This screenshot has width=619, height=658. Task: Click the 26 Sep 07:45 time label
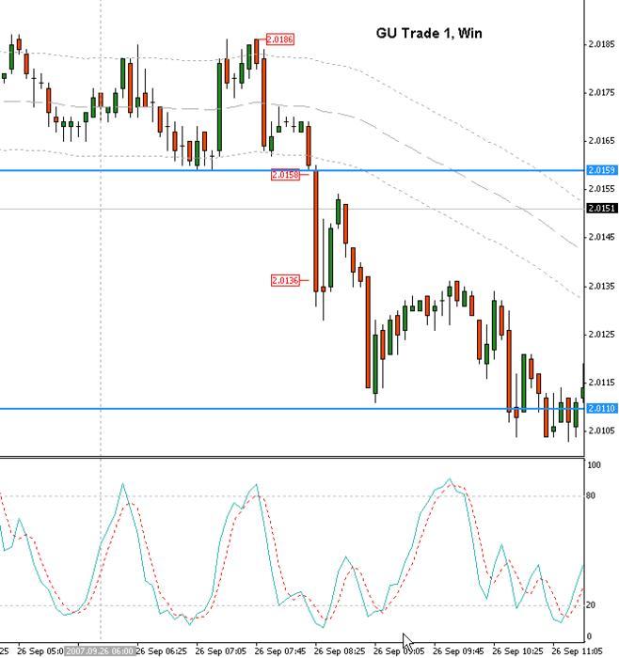(x=280, y=651)
